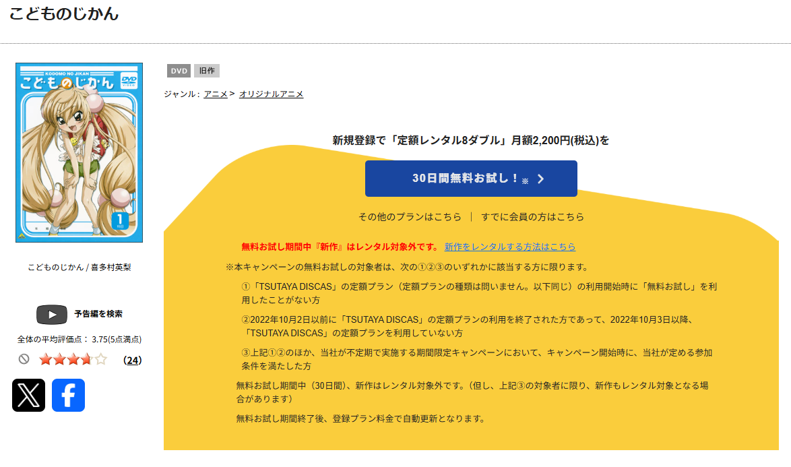Share on Facebook via the Facebook icon
Screen dimensions: 791x467
68,395
